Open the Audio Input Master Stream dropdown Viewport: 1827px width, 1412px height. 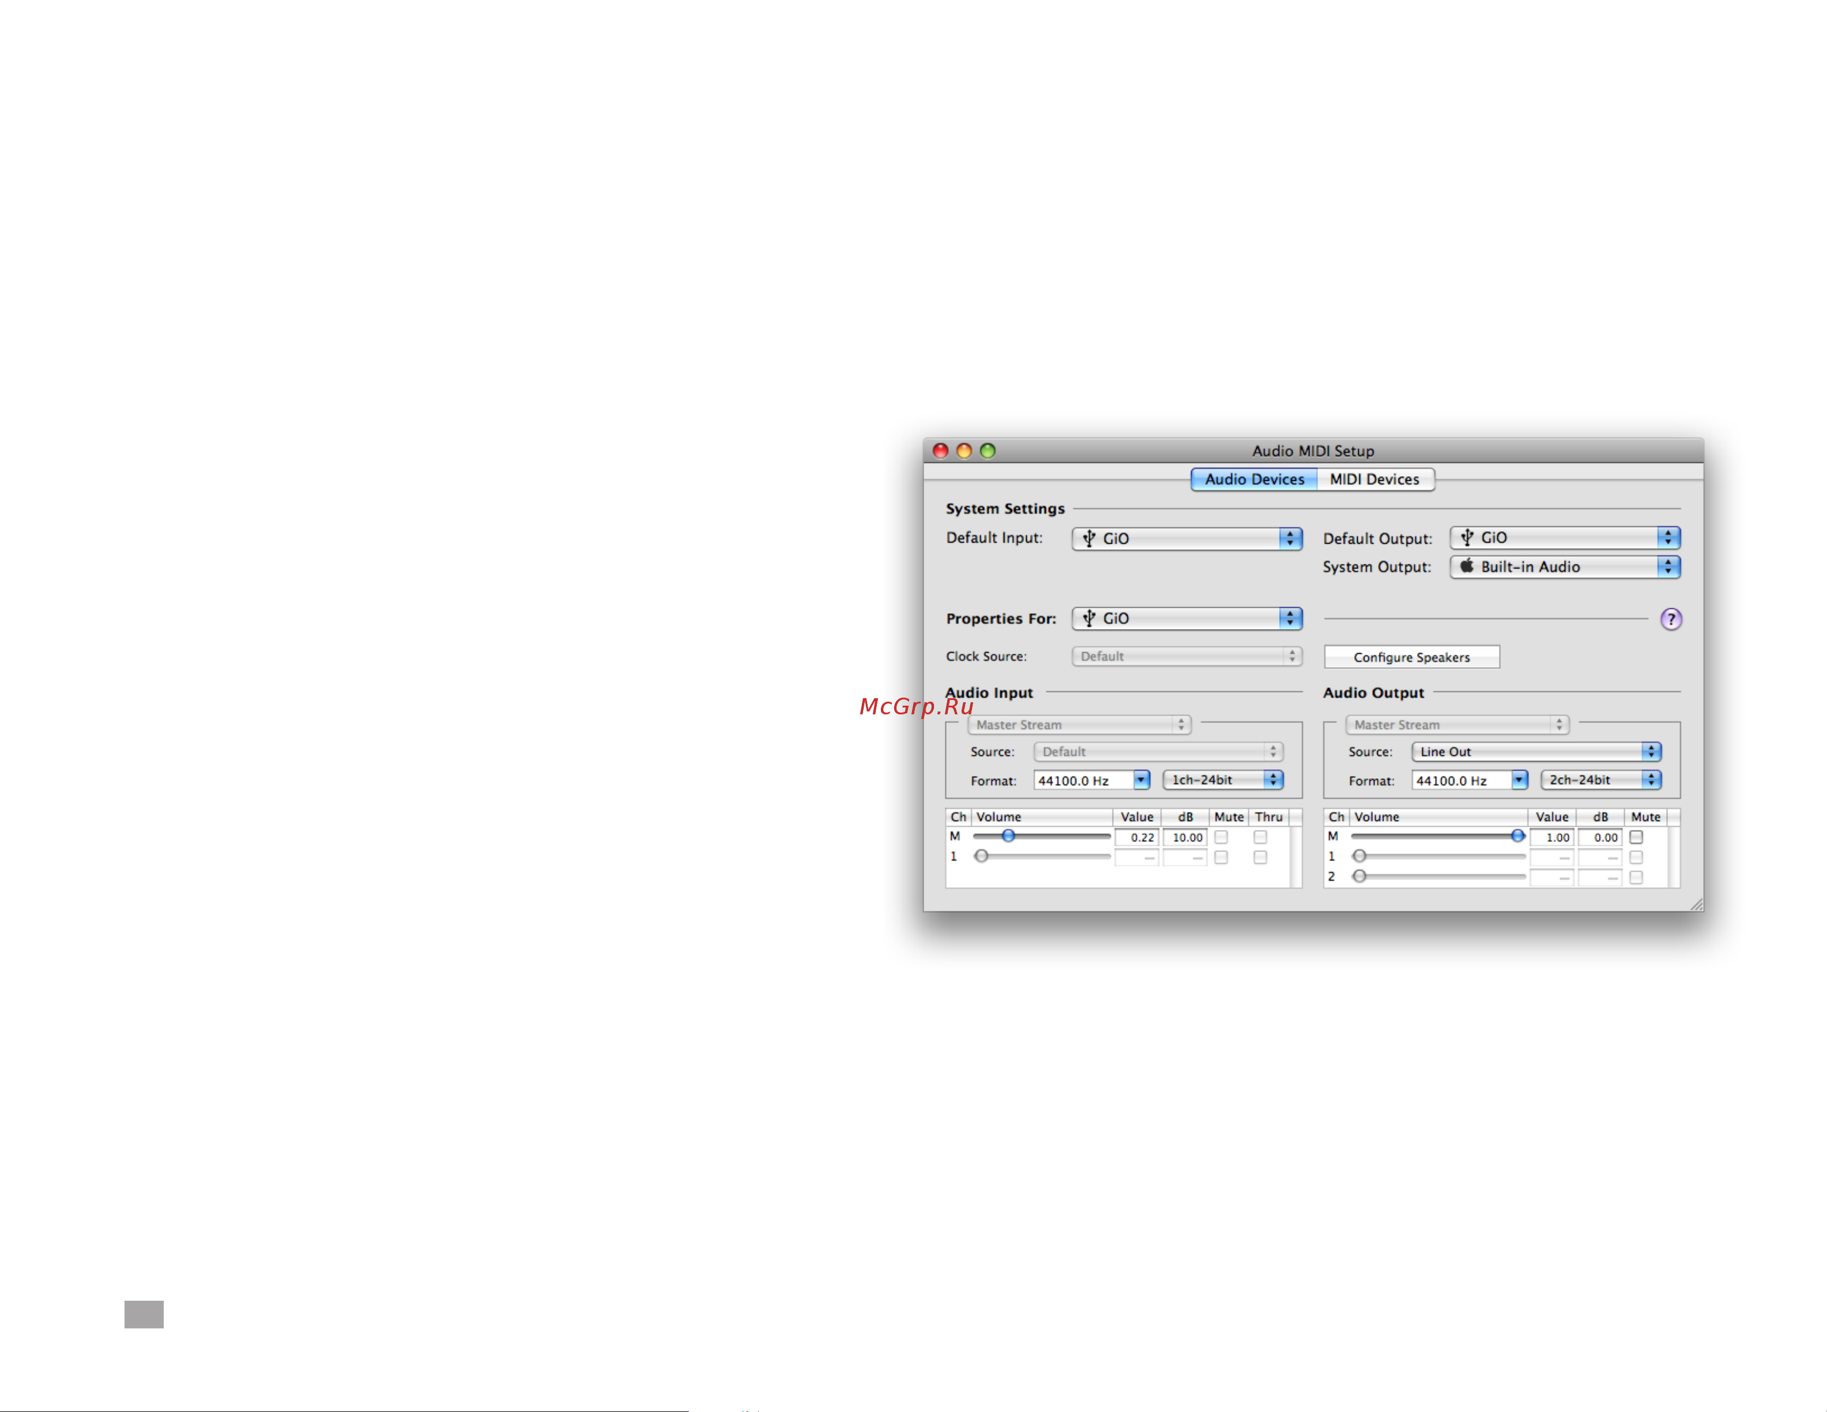point(1079,725)
